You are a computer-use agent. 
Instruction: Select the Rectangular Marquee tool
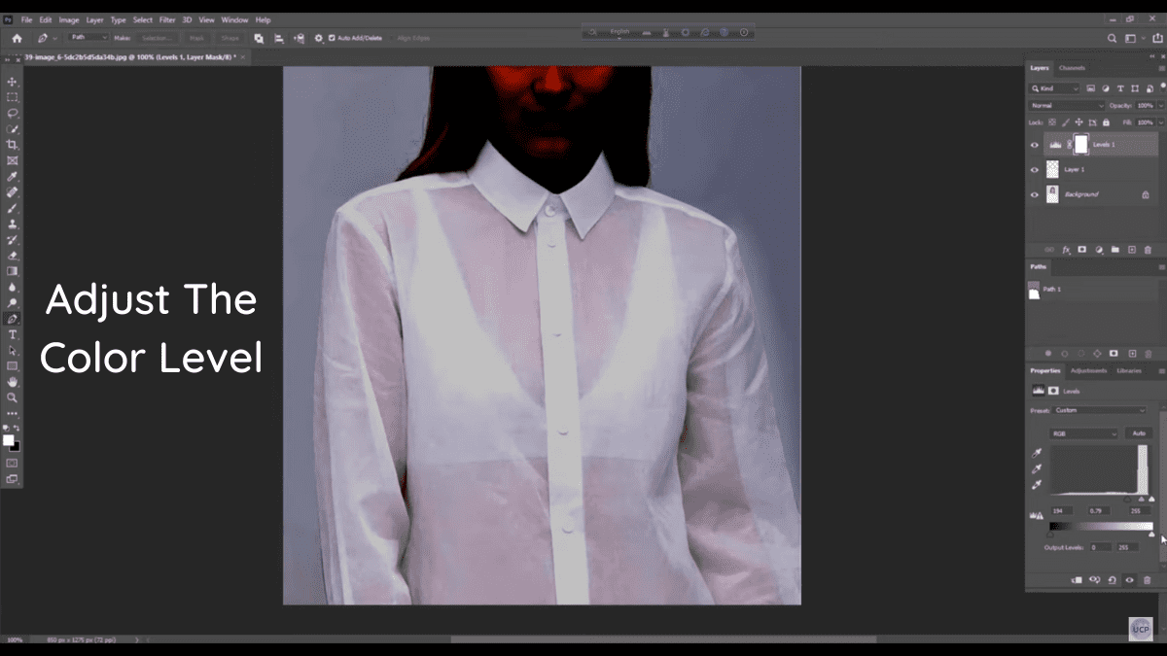[13, 97]
